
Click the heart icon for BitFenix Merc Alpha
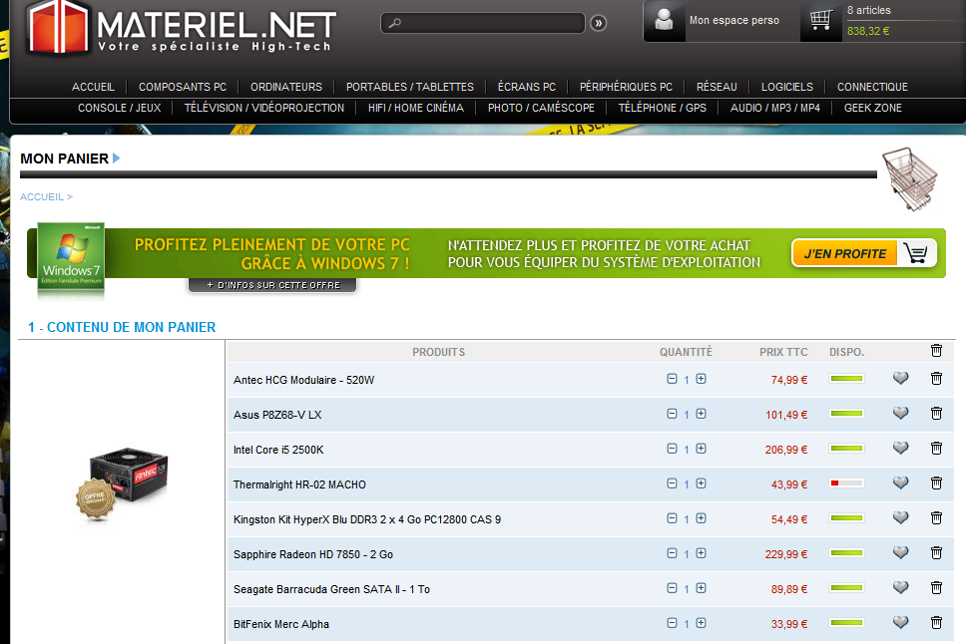click(900, 623)
